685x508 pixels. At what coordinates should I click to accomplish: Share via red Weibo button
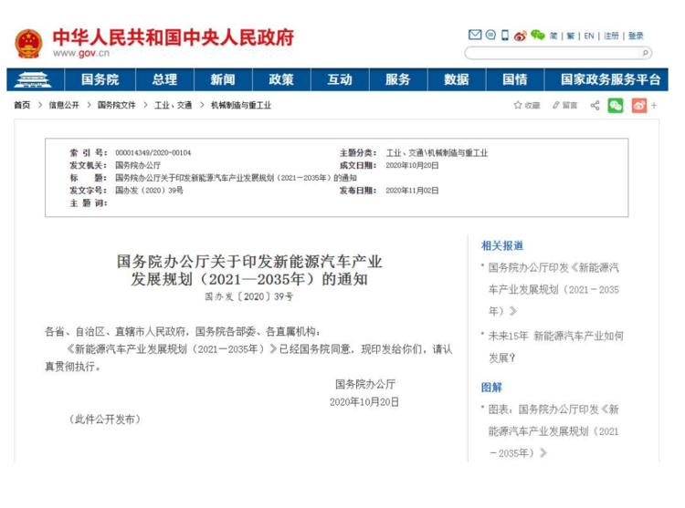(638, 105)
